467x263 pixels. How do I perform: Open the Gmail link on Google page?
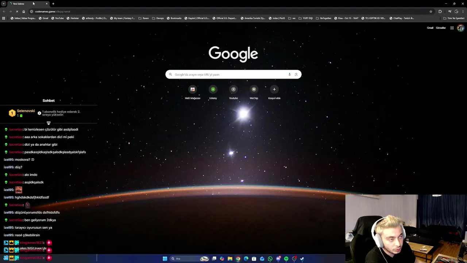click(x=430, y=28)
